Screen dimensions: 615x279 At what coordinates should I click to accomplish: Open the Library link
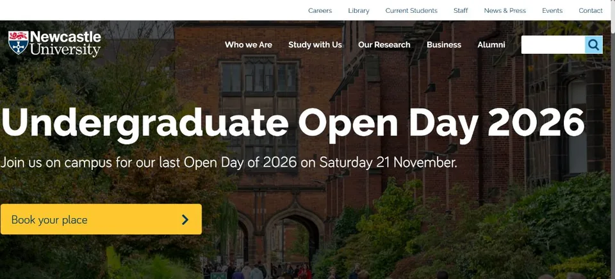click(x=359, y=11)
